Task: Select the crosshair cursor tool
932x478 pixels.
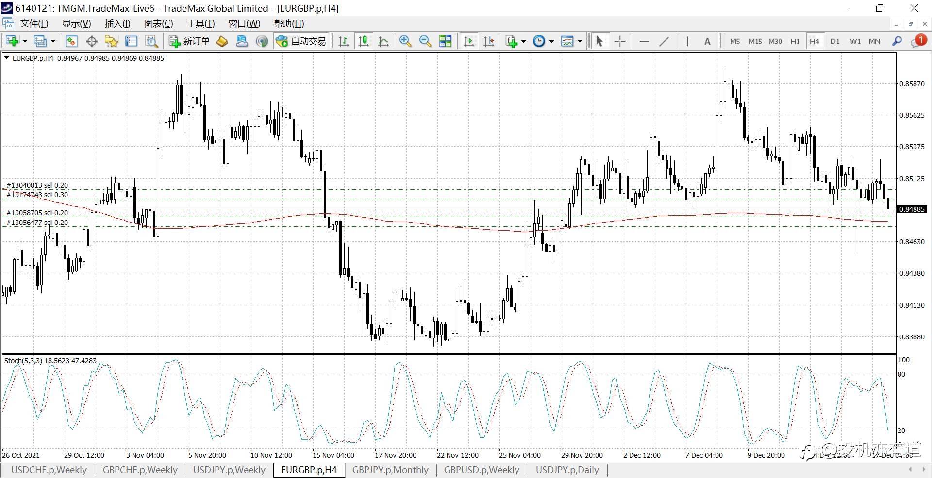Action: [x=620, y=41]
